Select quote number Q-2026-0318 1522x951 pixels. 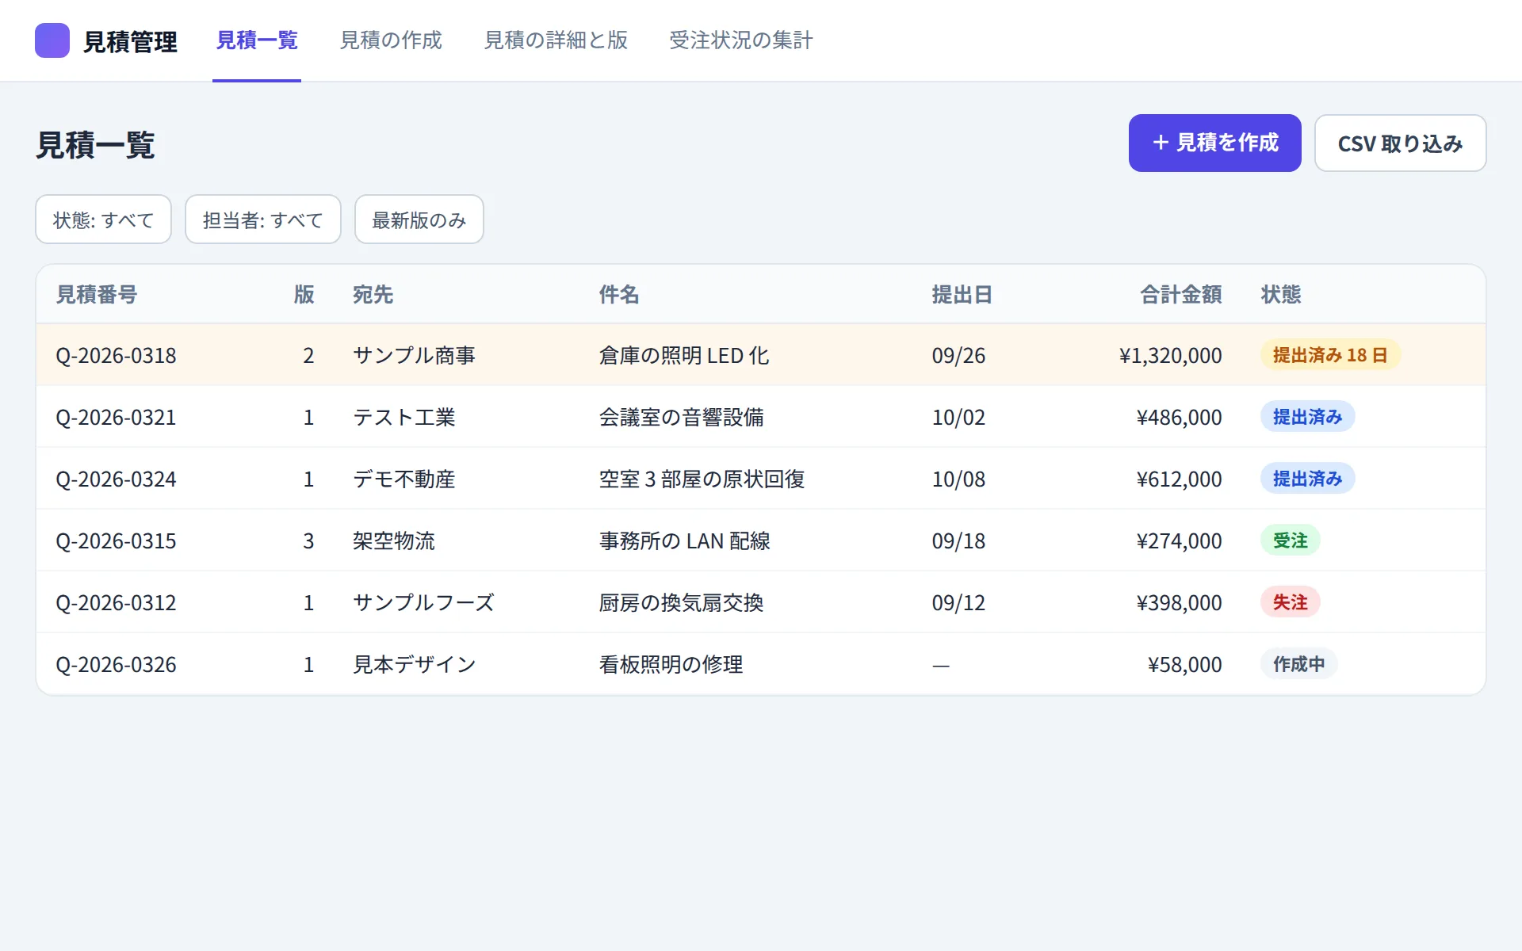(116, 355)
